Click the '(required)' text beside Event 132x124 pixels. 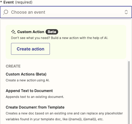pyautogui.click(x=24, y=2)
